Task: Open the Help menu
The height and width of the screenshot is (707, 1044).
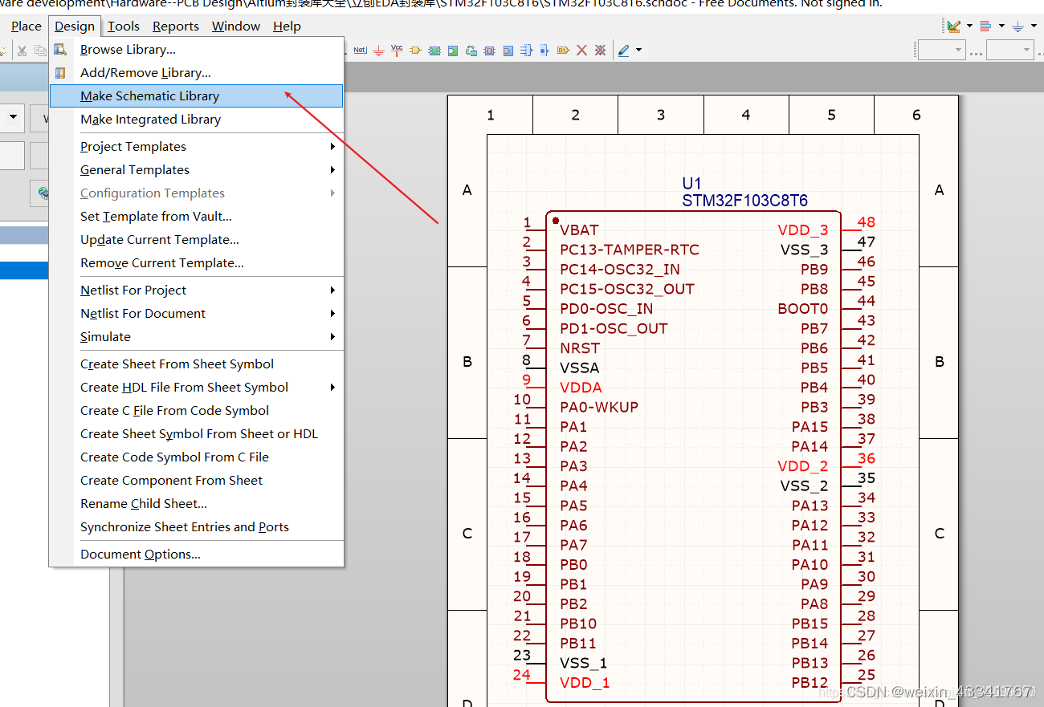Action: tap(287, 26)
